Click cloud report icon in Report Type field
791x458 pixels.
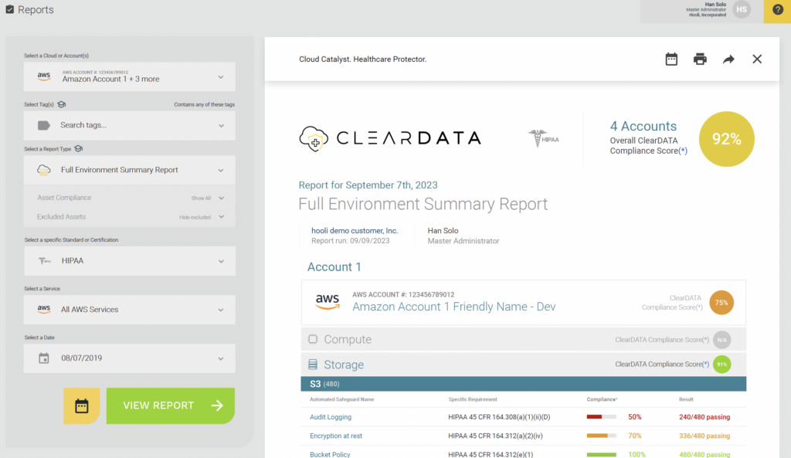coord(44,170)
